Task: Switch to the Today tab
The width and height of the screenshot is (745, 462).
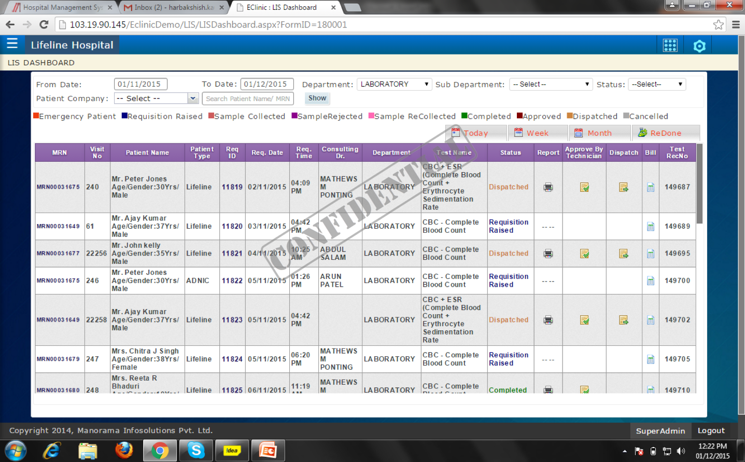Action: click(x=475, y=133)
